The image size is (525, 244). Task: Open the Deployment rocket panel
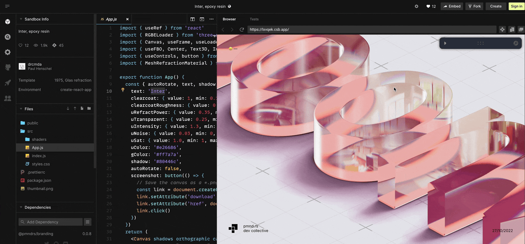coord(7,83)
